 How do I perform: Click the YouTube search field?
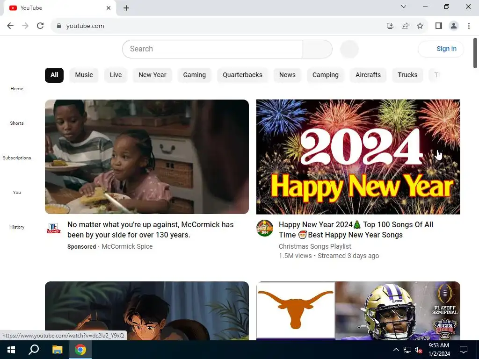pyautogui.click(x=212, y=49)
